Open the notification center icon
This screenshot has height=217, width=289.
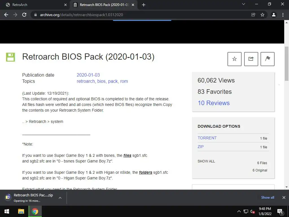coord(280,212)
